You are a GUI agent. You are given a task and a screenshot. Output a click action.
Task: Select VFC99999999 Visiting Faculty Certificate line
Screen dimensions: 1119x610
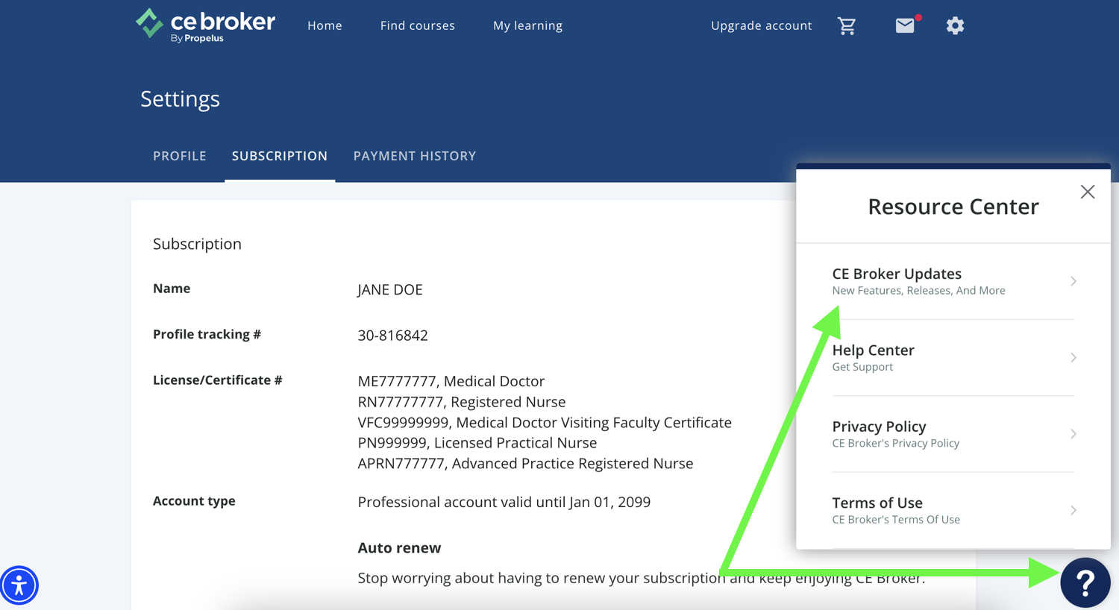pyautogui.click(x=545, y=423)
